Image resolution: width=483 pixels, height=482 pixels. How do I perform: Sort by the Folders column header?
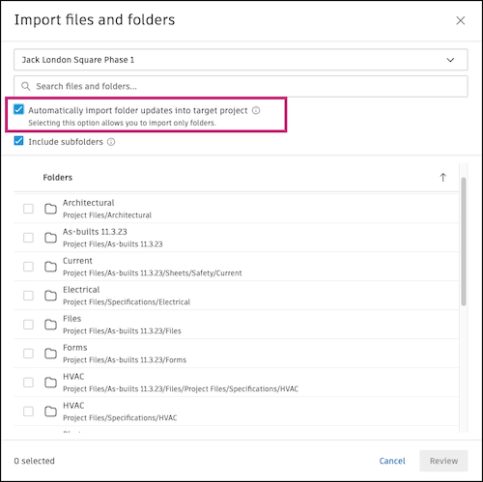(58, 178)
